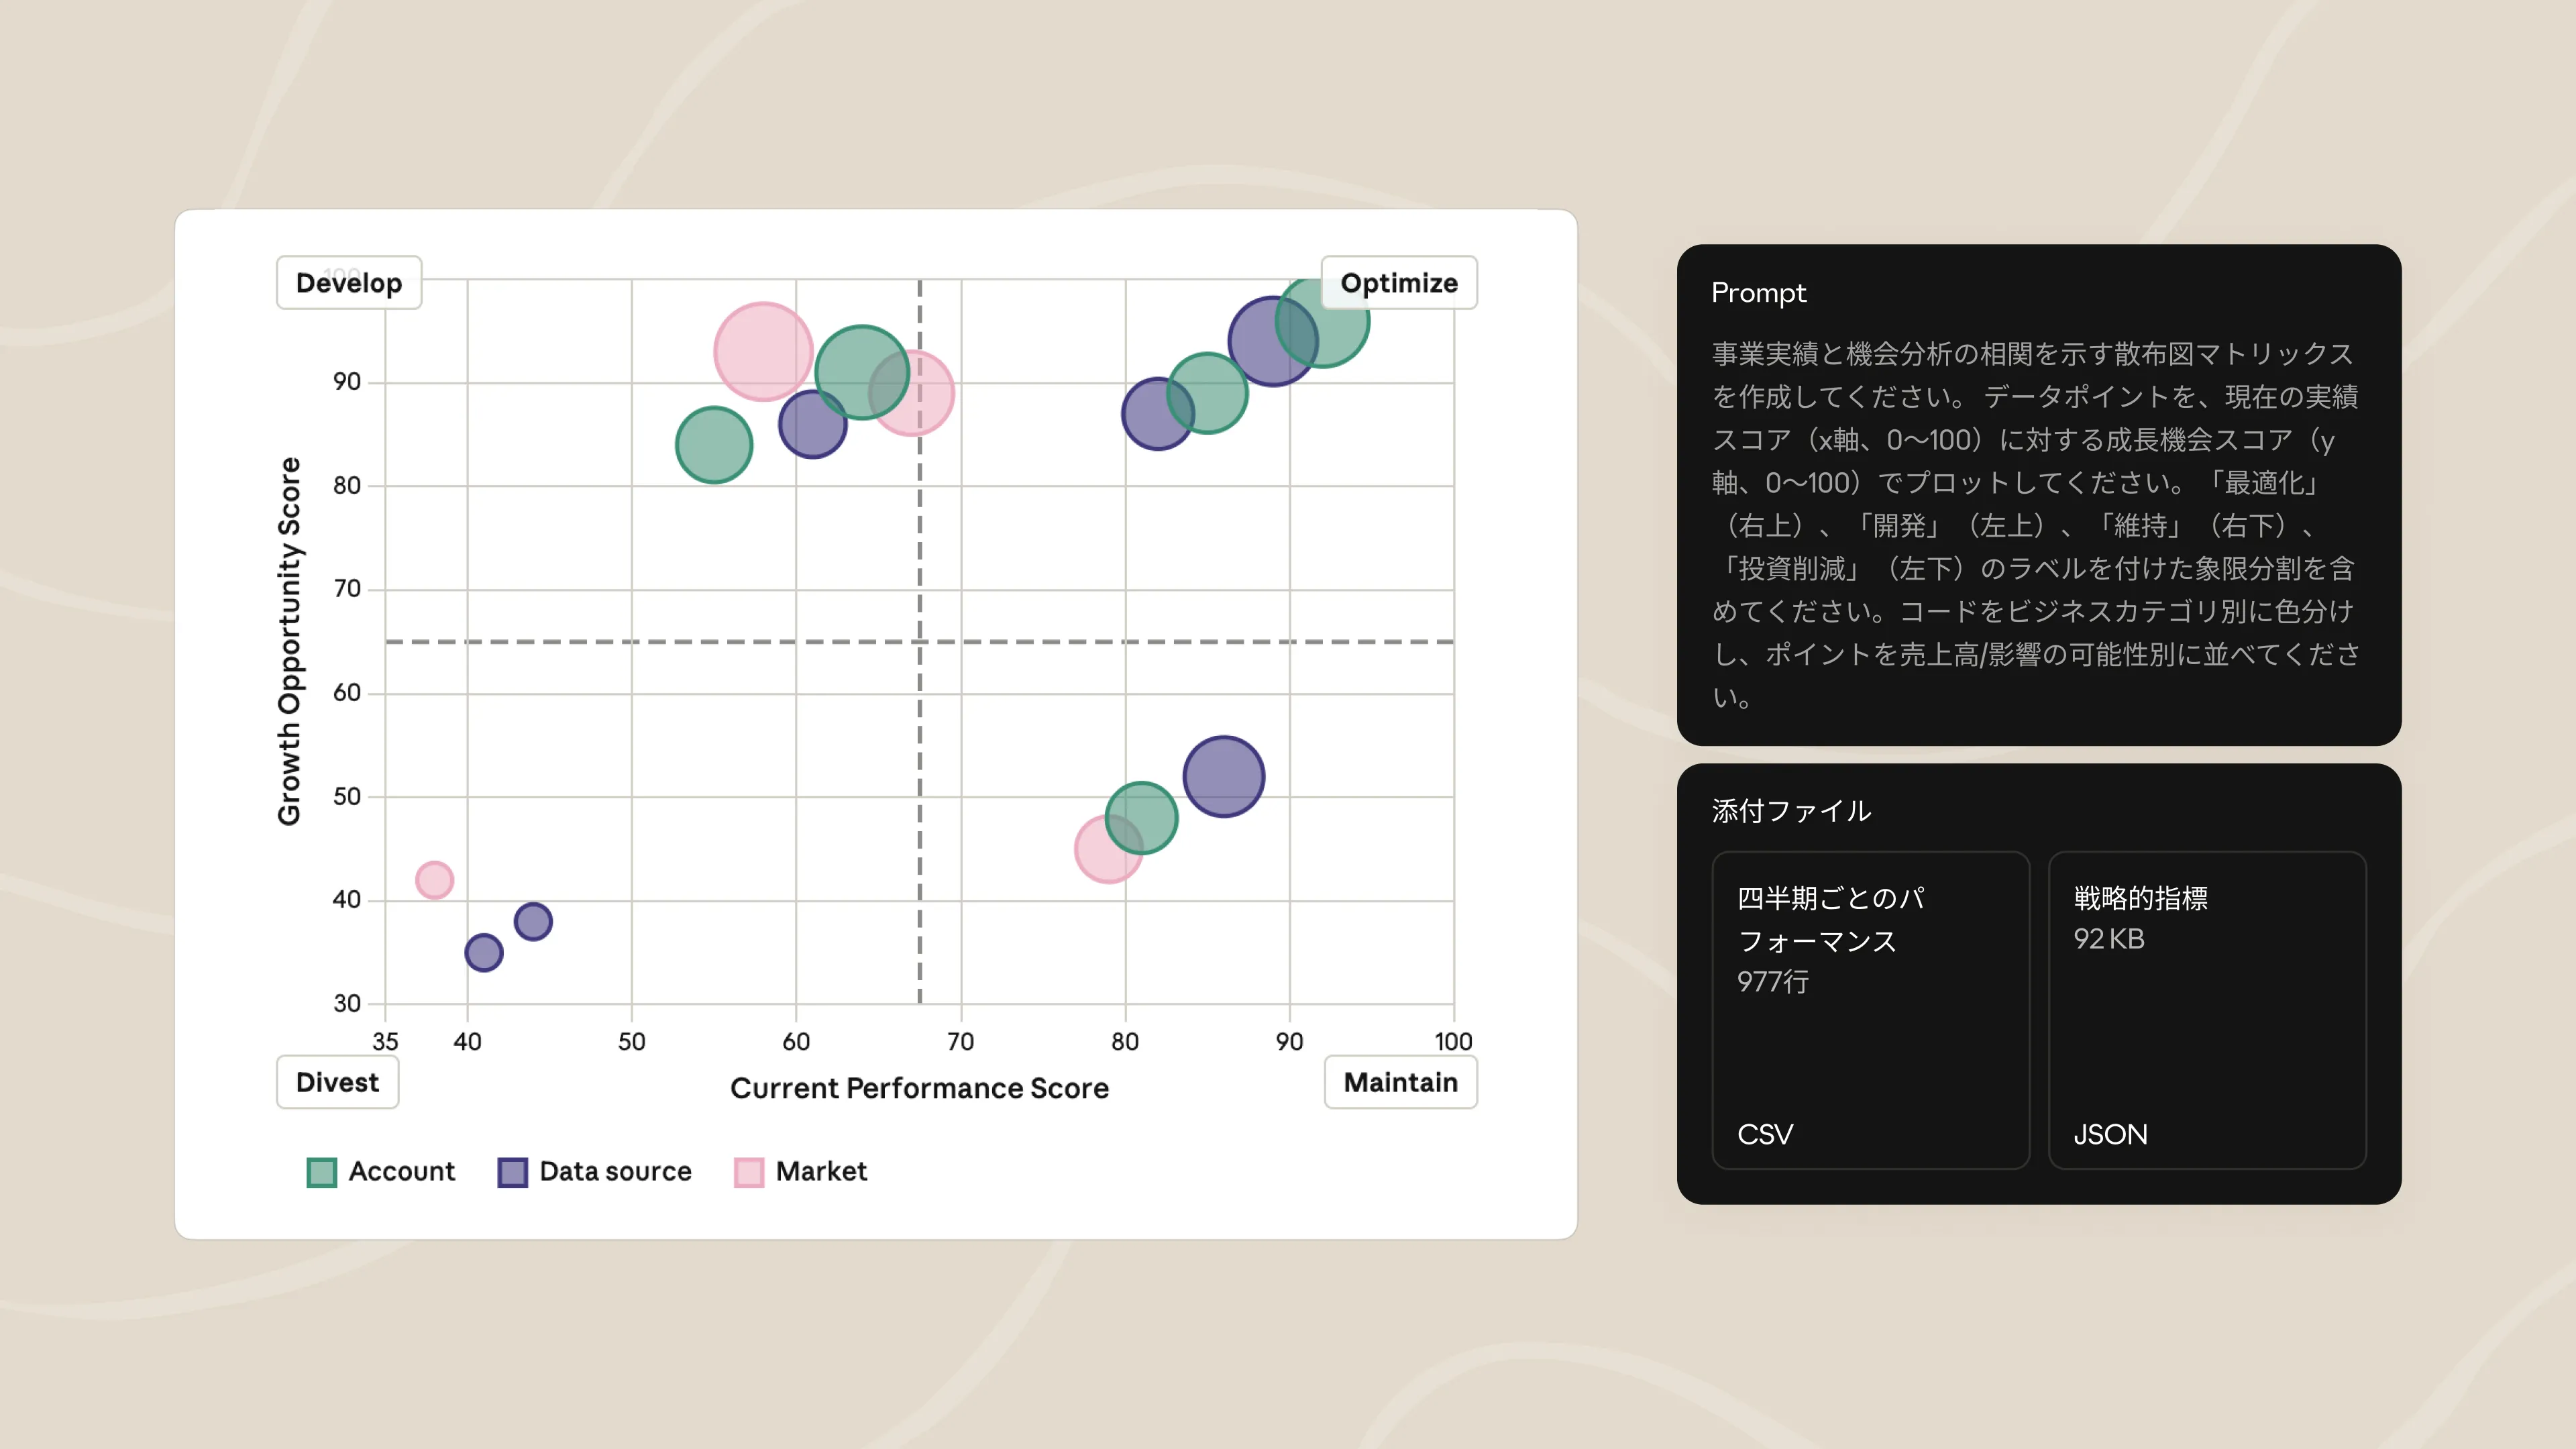Click the Account legend color swatch

321,1172
